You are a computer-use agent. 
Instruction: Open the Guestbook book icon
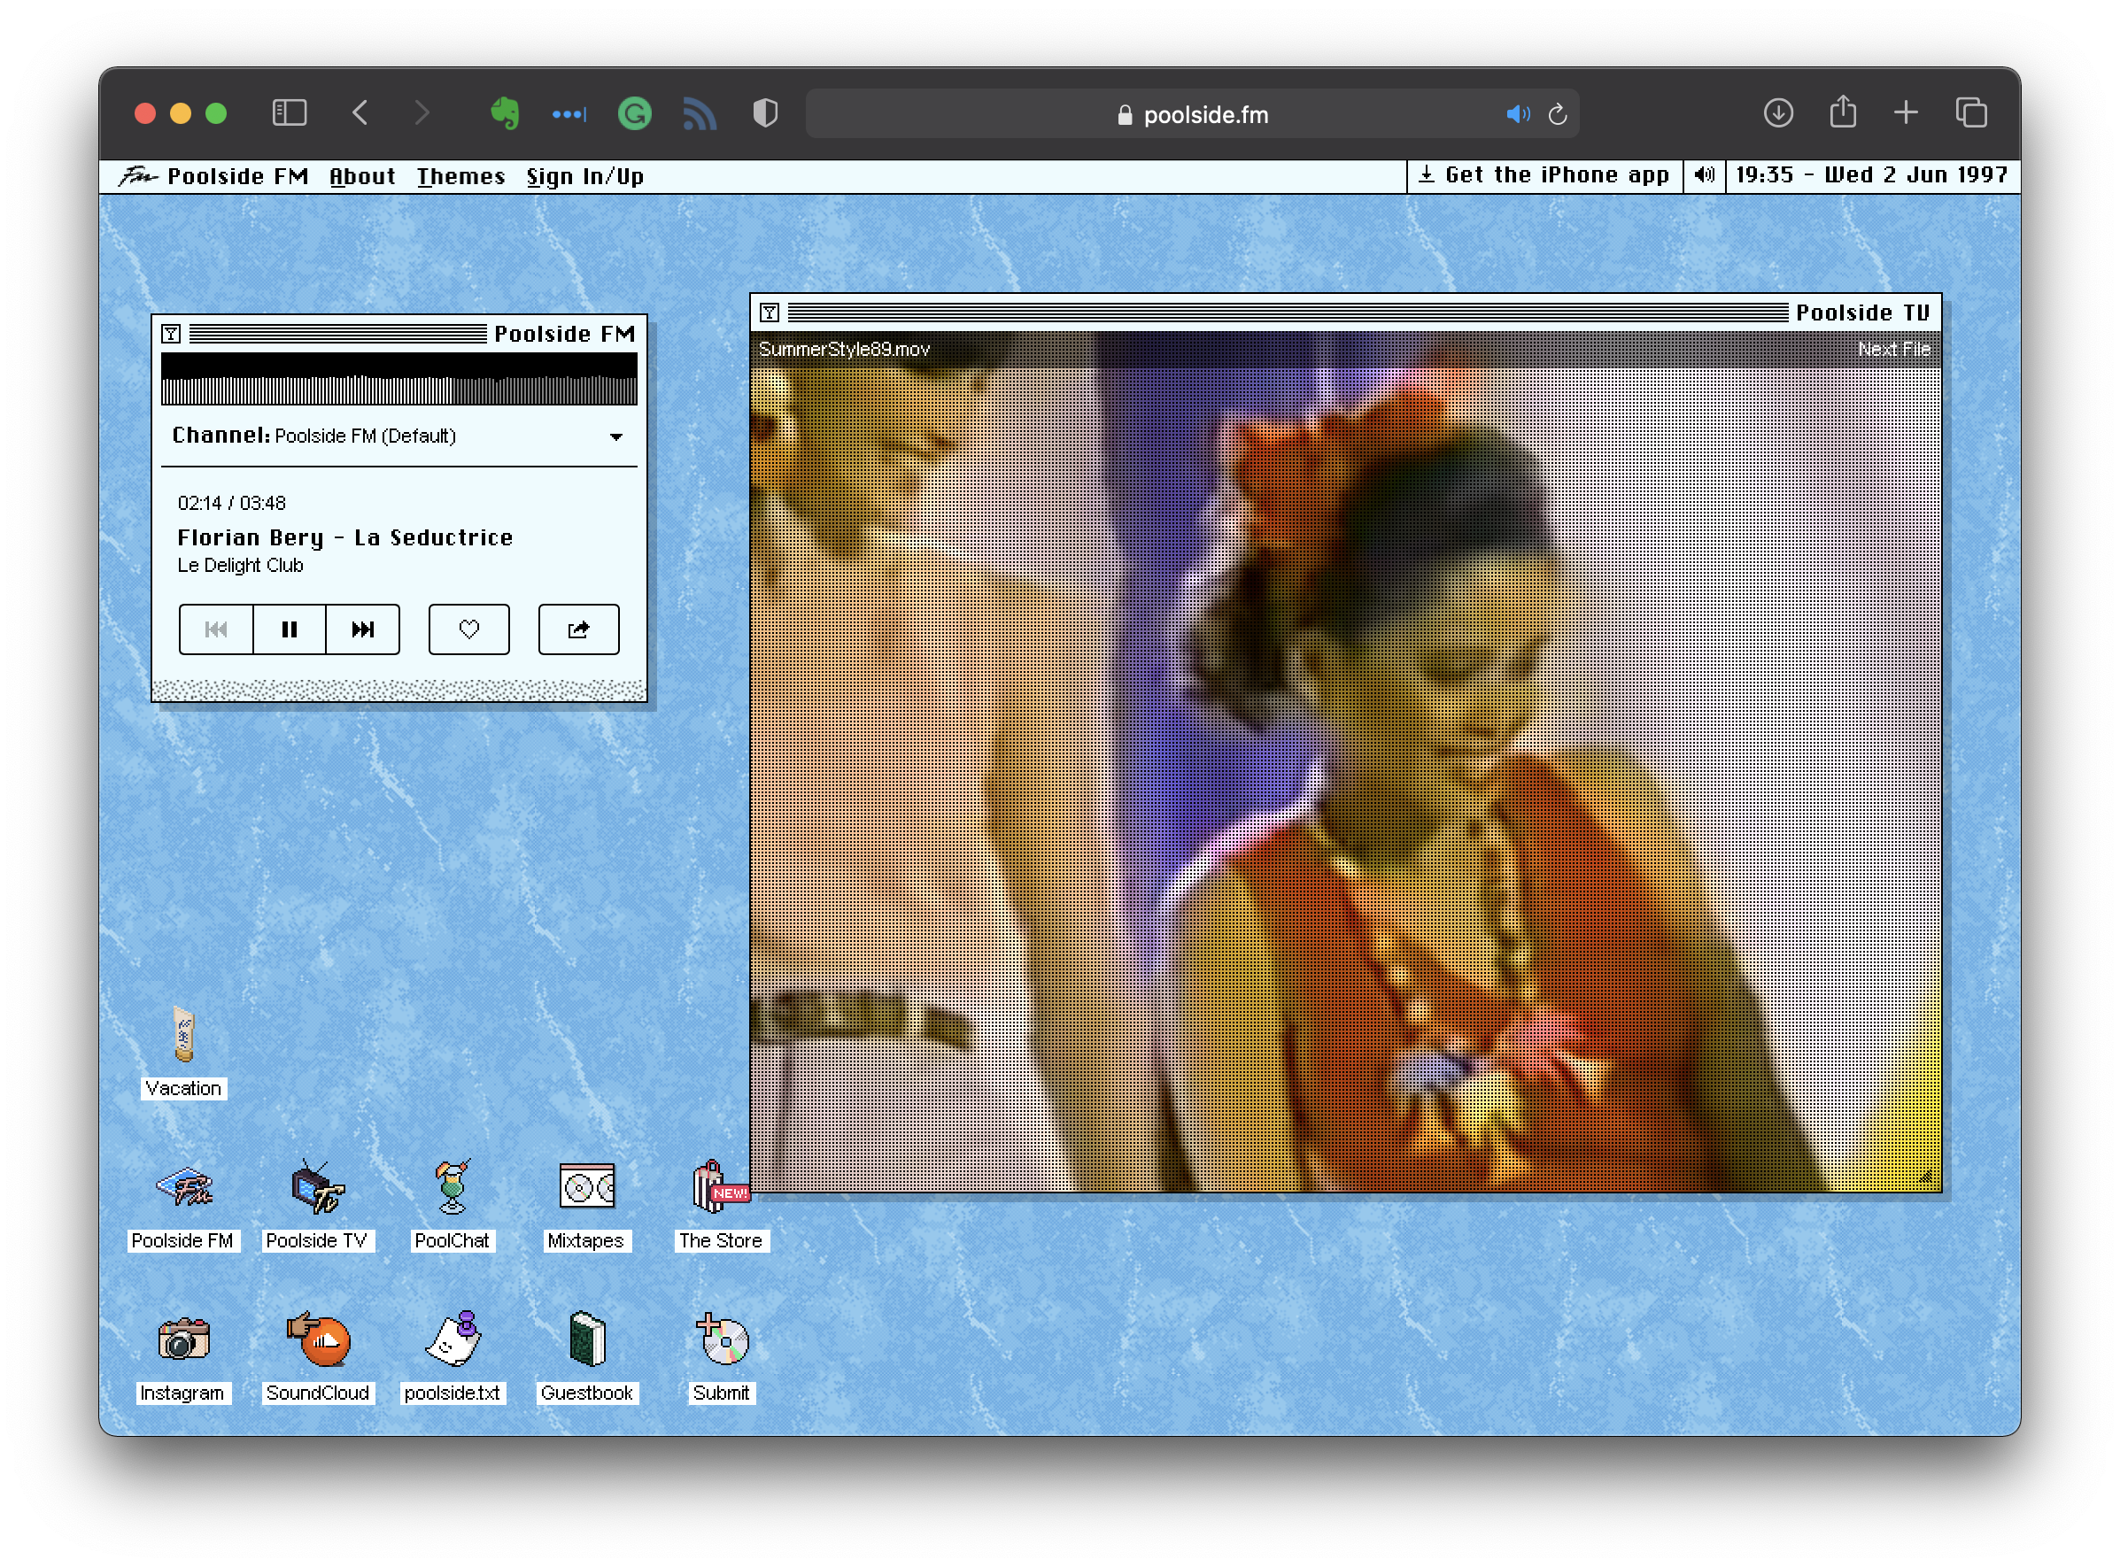click(587, 1340)
